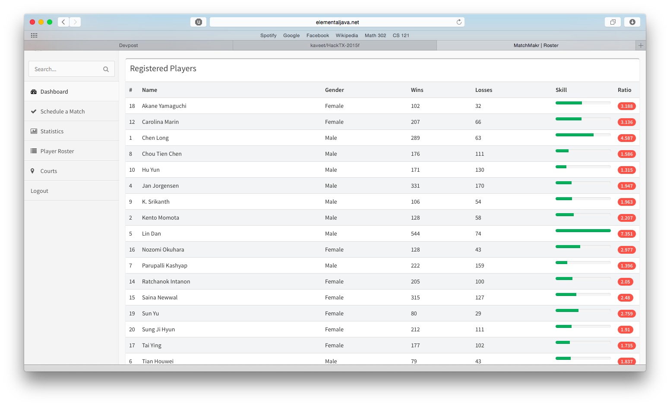Open the Player Roster page
The image size is (670, 406).
pyautogui.click(x=72, y=151)
